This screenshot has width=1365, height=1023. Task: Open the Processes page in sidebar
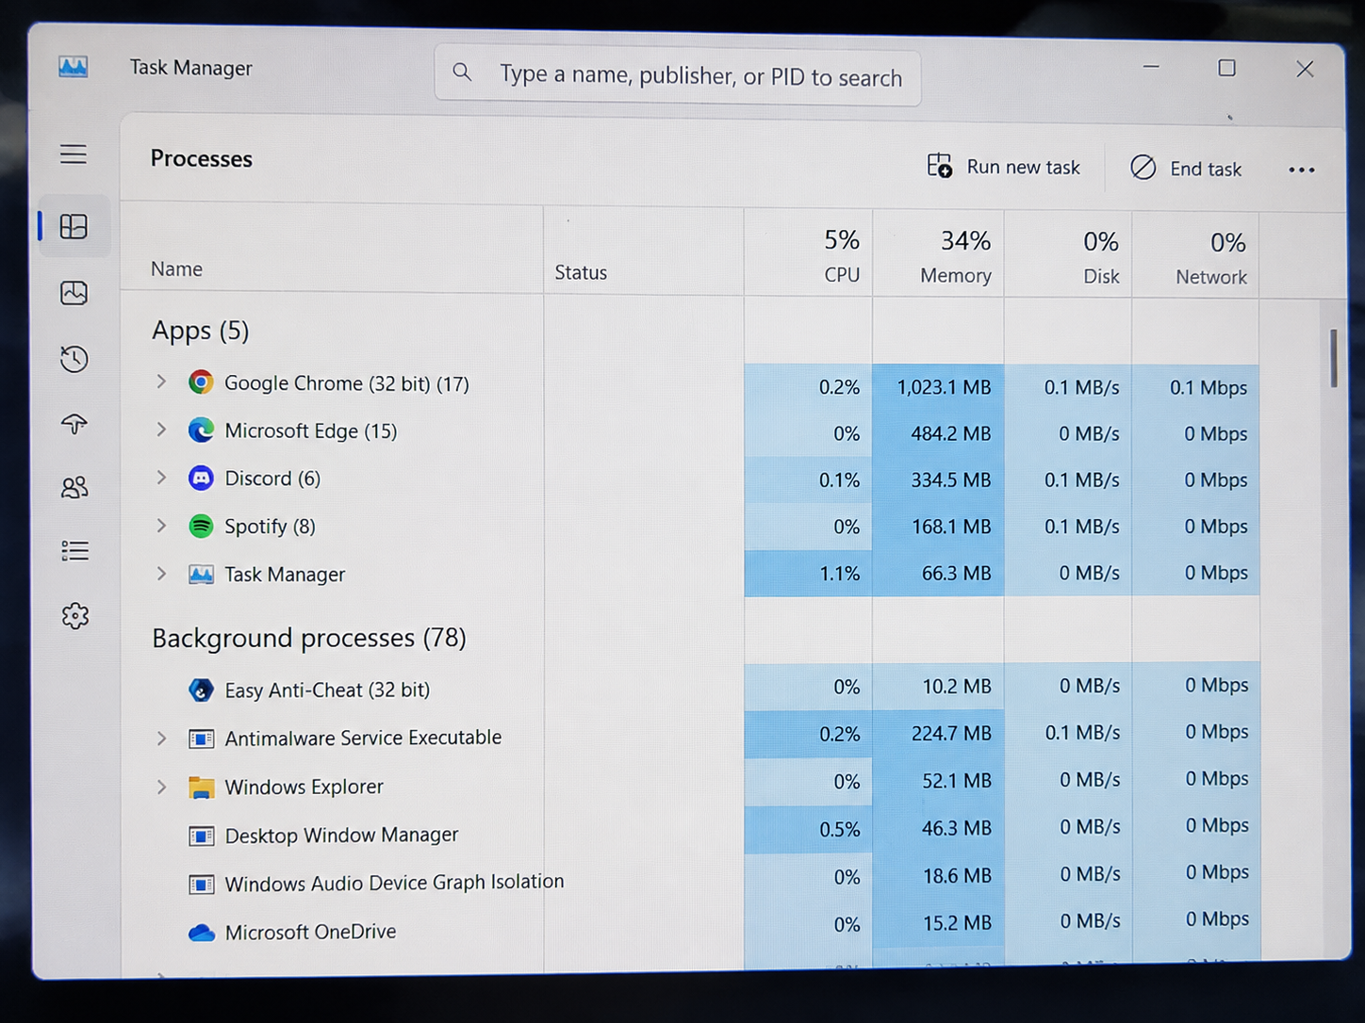[74, 227]
